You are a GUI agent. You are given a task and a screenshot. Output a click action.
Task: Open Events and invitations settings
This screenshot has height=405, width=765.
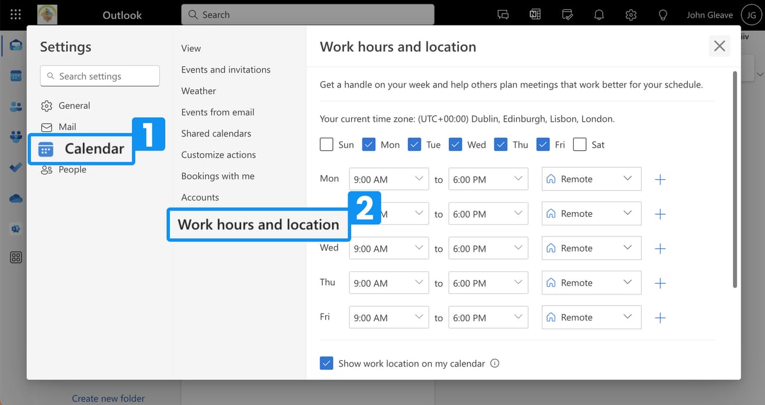(x=226, y=70)
